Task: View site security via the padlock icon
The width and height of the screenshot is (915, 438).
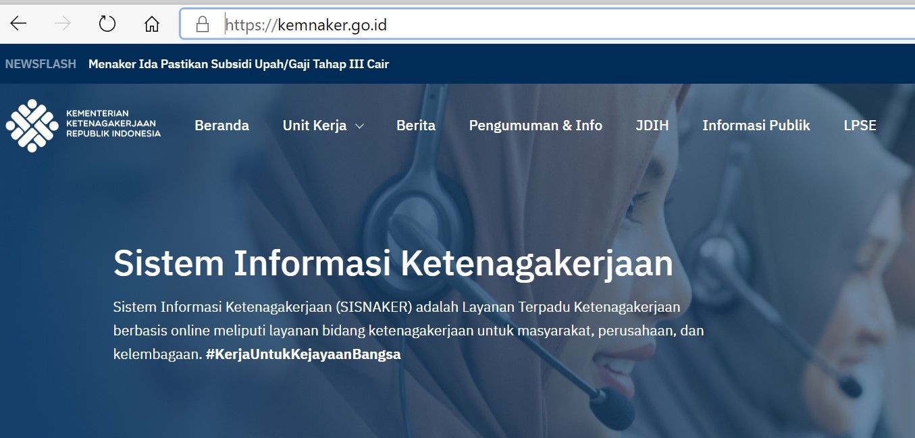Action: tap(202, 25)
